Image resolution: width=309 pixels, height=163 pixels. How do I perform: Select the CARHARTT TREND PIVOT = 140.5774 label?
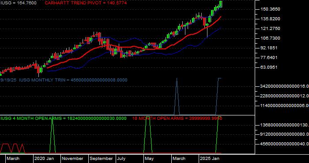(86, 3)
